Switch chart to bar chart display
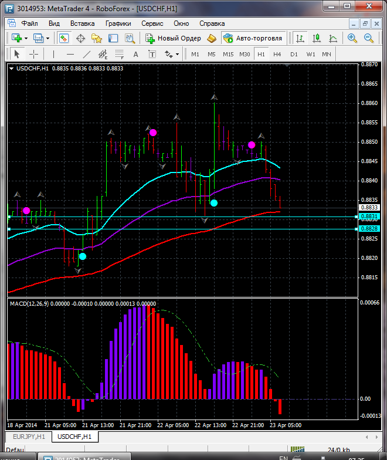The width and height of the screenshot is (387, 460). (300, 38)
